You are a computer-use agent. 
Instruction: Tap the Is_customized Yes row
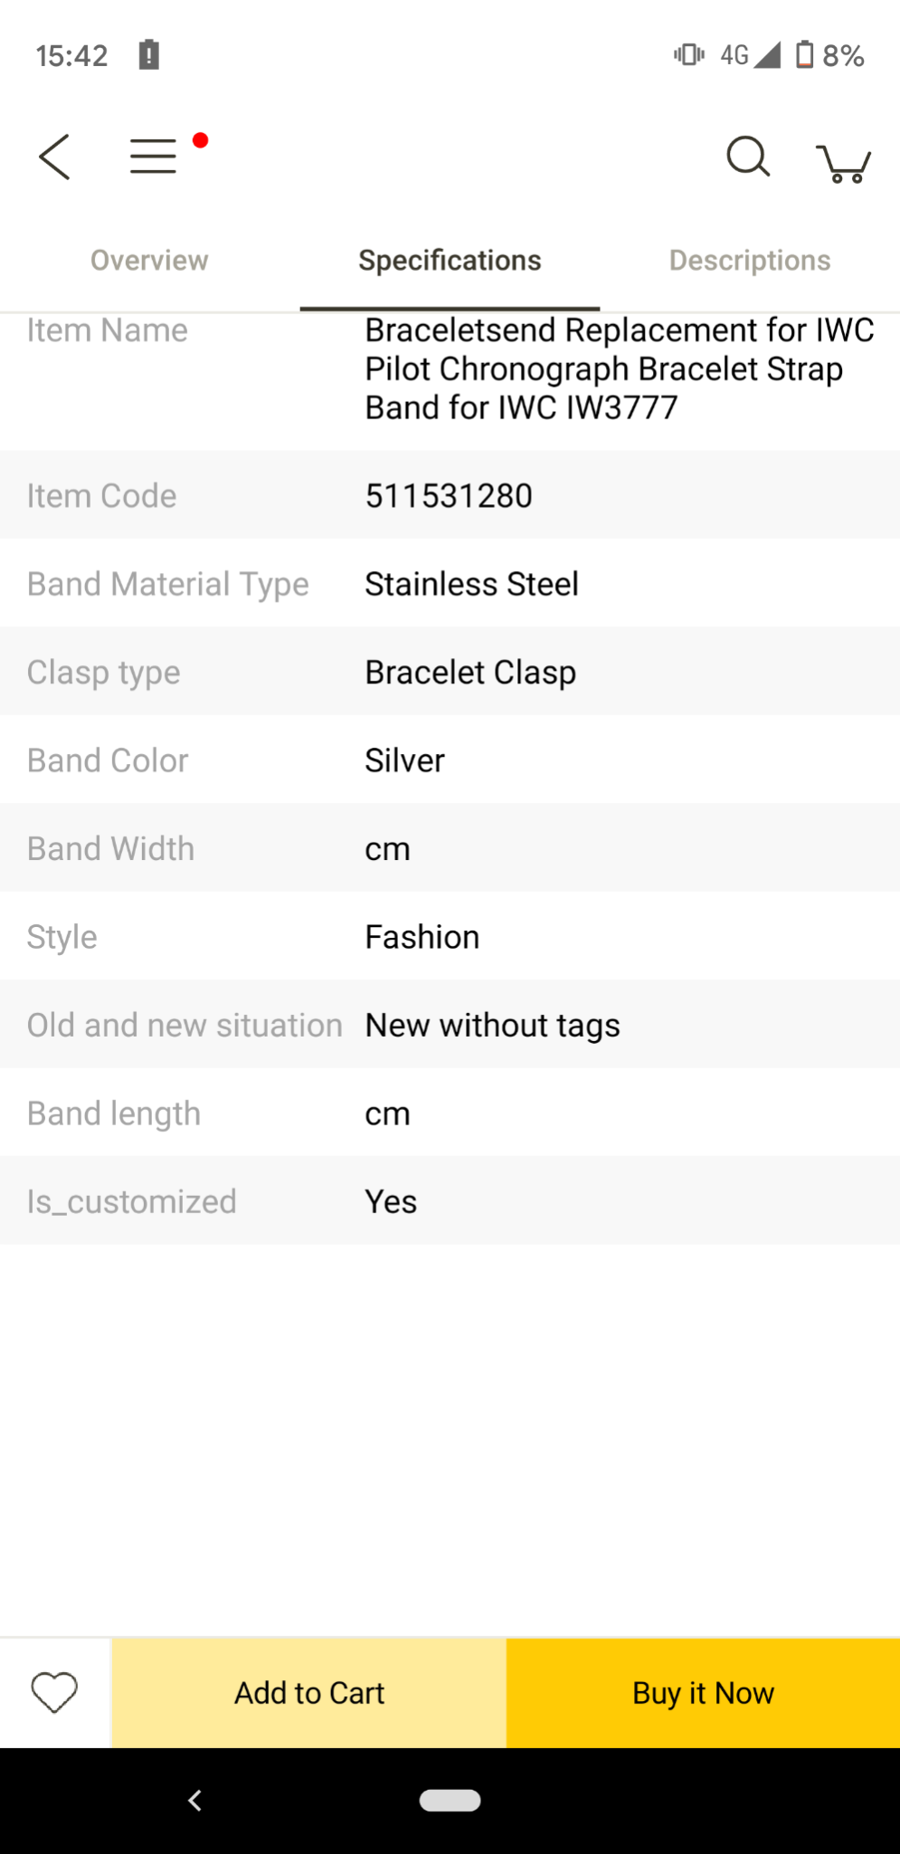(450, 1201)
